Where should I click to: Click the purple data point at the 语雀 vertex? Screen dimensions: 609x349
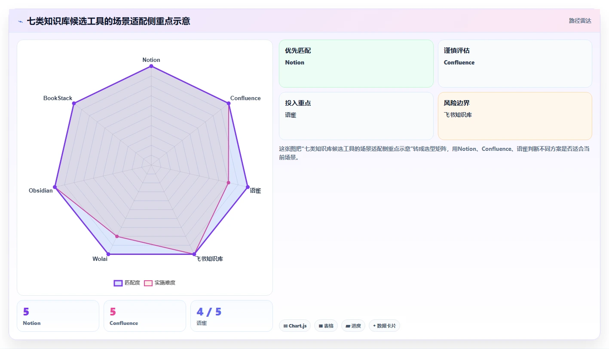click(248, 187)
